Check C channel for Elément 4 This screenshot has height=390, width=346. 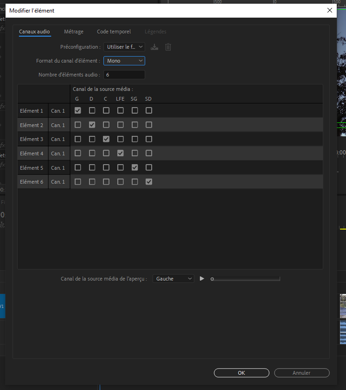106,153
